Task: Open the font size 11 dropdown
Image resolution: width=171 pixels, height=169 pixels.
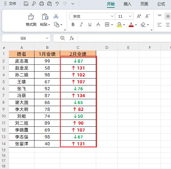Action: point(130,16)
